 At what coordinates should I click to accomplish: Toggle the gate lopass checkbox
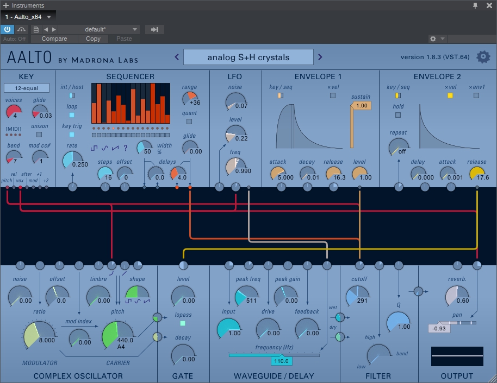[x=183, y=323]
